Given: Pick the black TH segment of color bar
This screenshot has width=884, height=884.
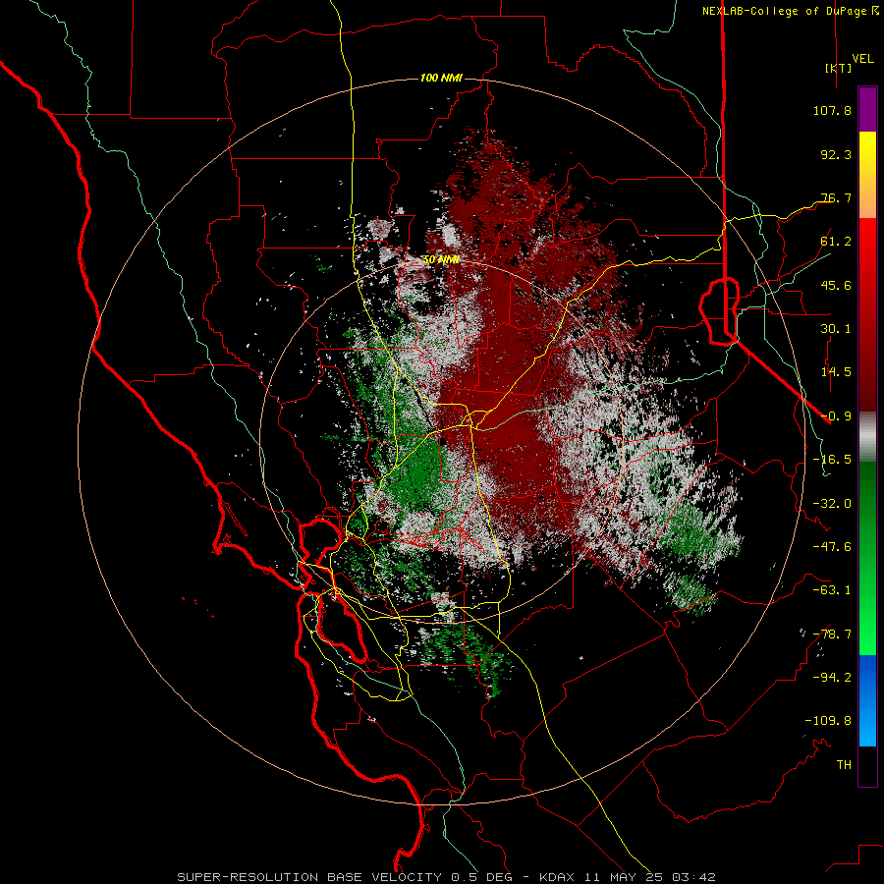Looking at the screenshot, I should [867, 766].
